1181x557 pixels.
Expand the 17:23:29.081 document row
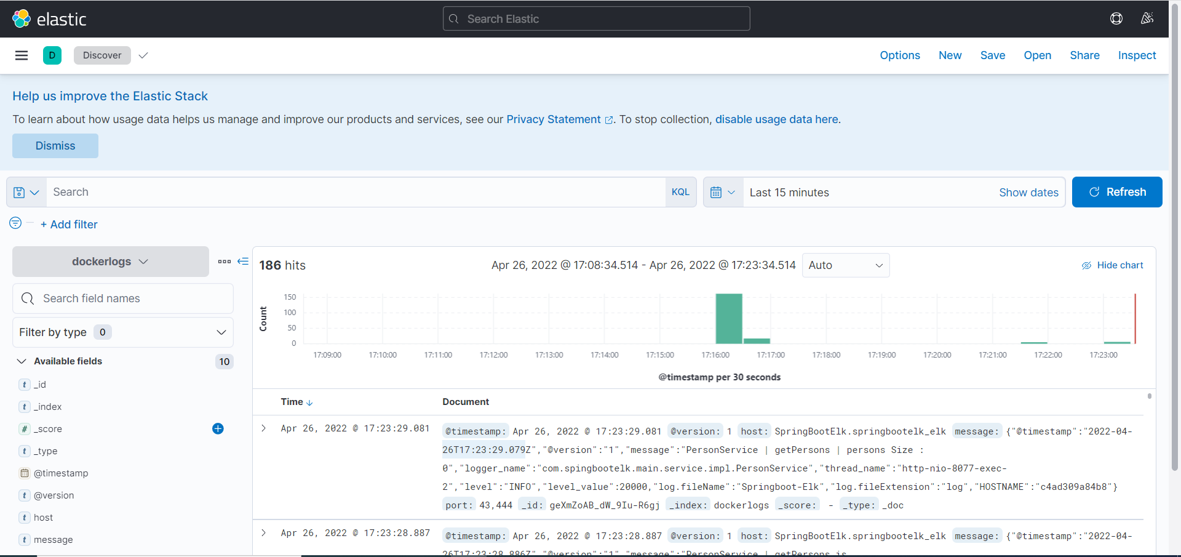tap(264, 428)
